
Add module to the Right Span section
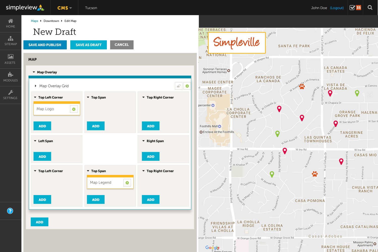151,156
